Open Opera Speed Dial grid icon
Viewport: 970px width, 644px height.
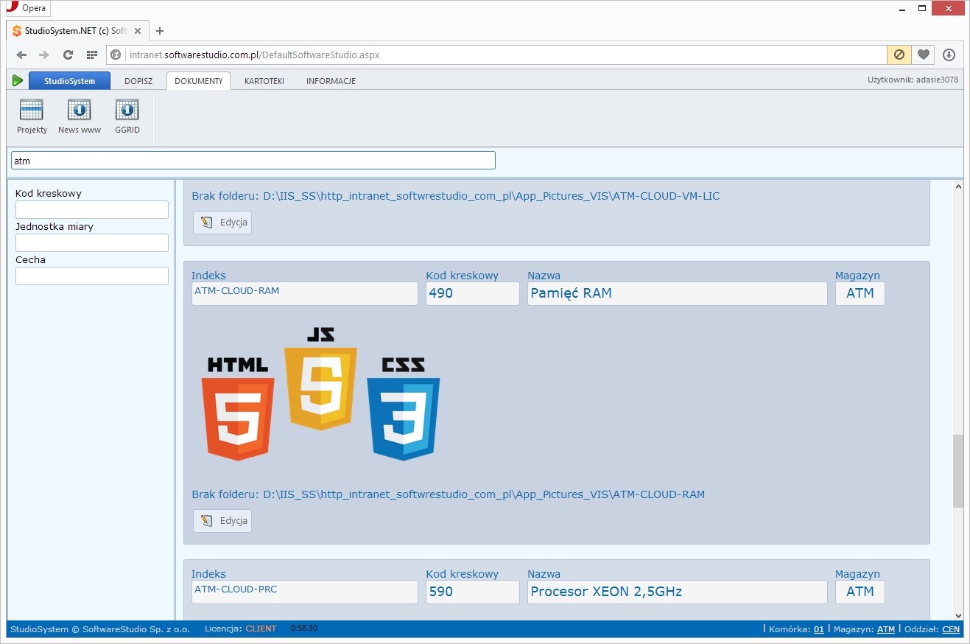pos(91,55)
